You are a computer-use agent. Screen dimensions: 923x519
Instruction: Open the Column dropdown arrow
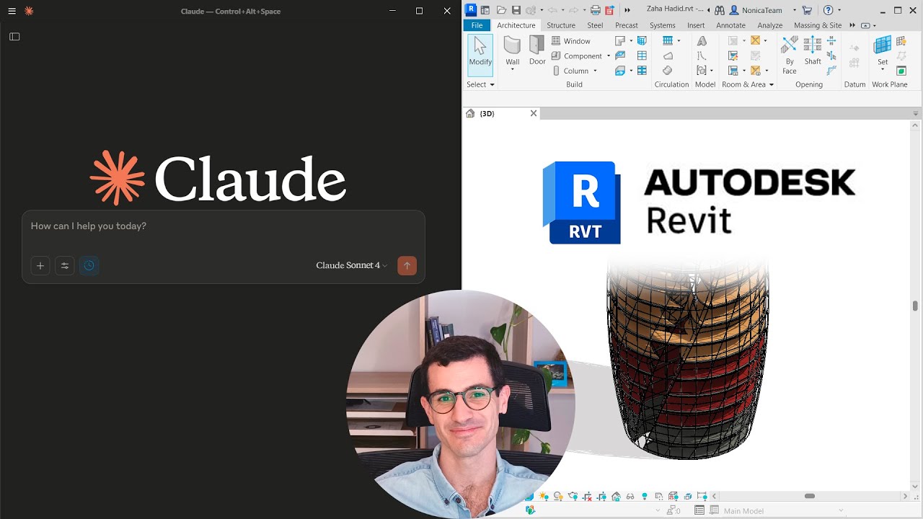595,71
